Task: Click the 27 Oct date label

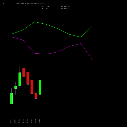Action: tap(27, 121)
